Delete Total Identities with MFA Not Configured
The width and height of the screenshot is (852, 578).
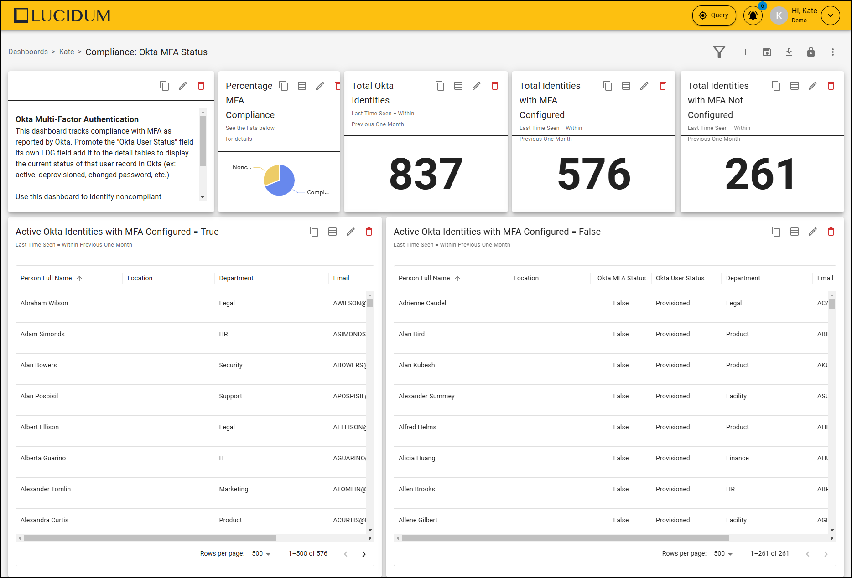tap(831, 86)
